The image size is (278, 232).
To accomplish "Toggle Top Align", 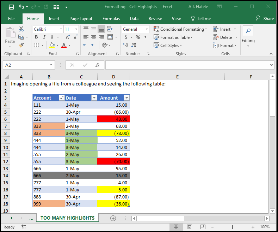I will 86,29.
